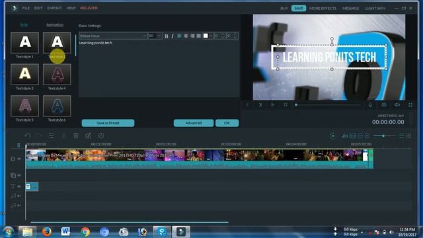The image size is (423, 238).
Task: Align text left
Action: click(x=179, y=36)
